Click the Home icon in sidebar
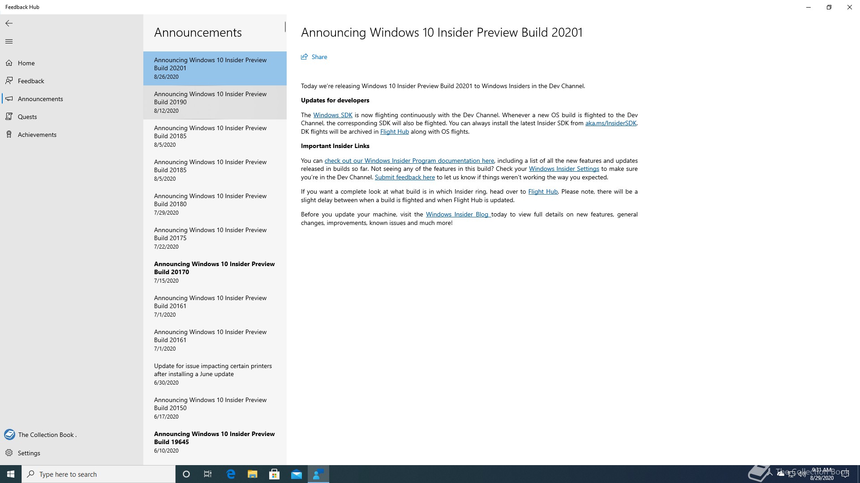 [9, 63]
